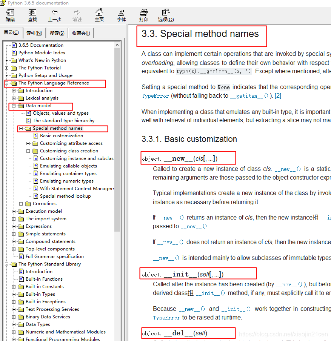
Task: Open footnote [2] link
Action: 278,96
